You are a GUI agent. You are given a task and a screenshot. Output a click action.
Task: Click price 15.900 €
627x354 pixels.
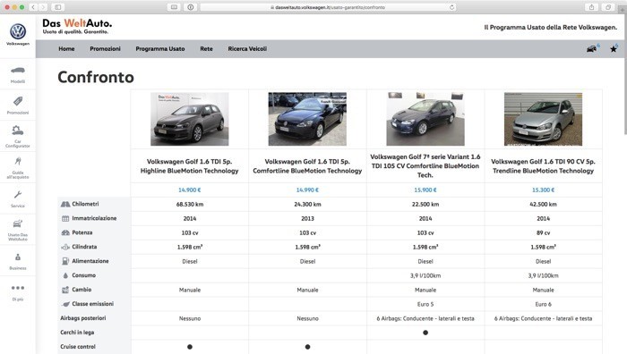[425, 190]
